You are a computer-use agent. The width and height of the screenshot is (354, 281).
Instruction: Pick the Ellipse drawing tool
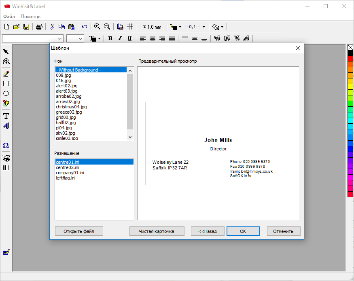(6, 93)
